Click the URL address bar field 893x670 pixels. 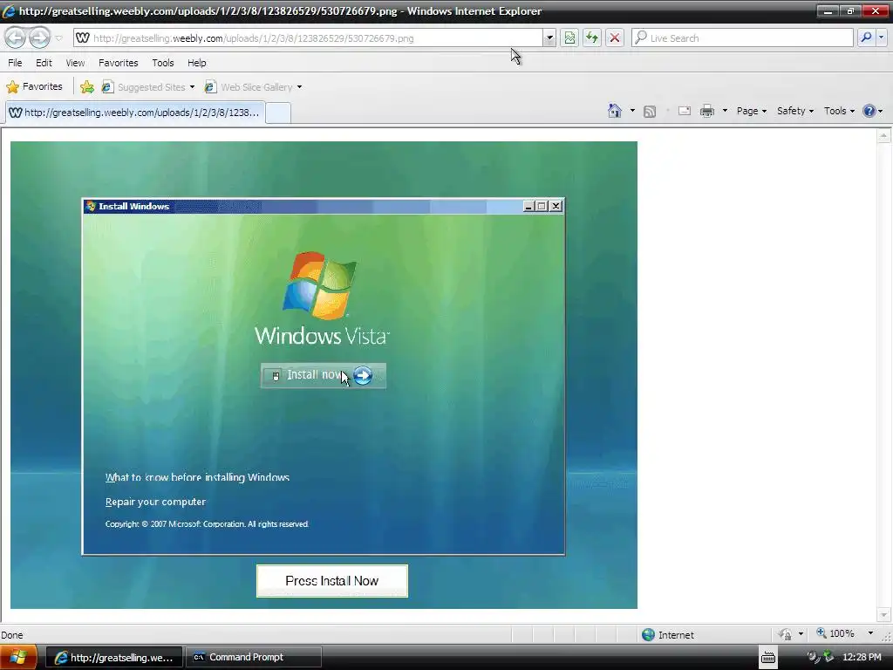pos(308,38)
